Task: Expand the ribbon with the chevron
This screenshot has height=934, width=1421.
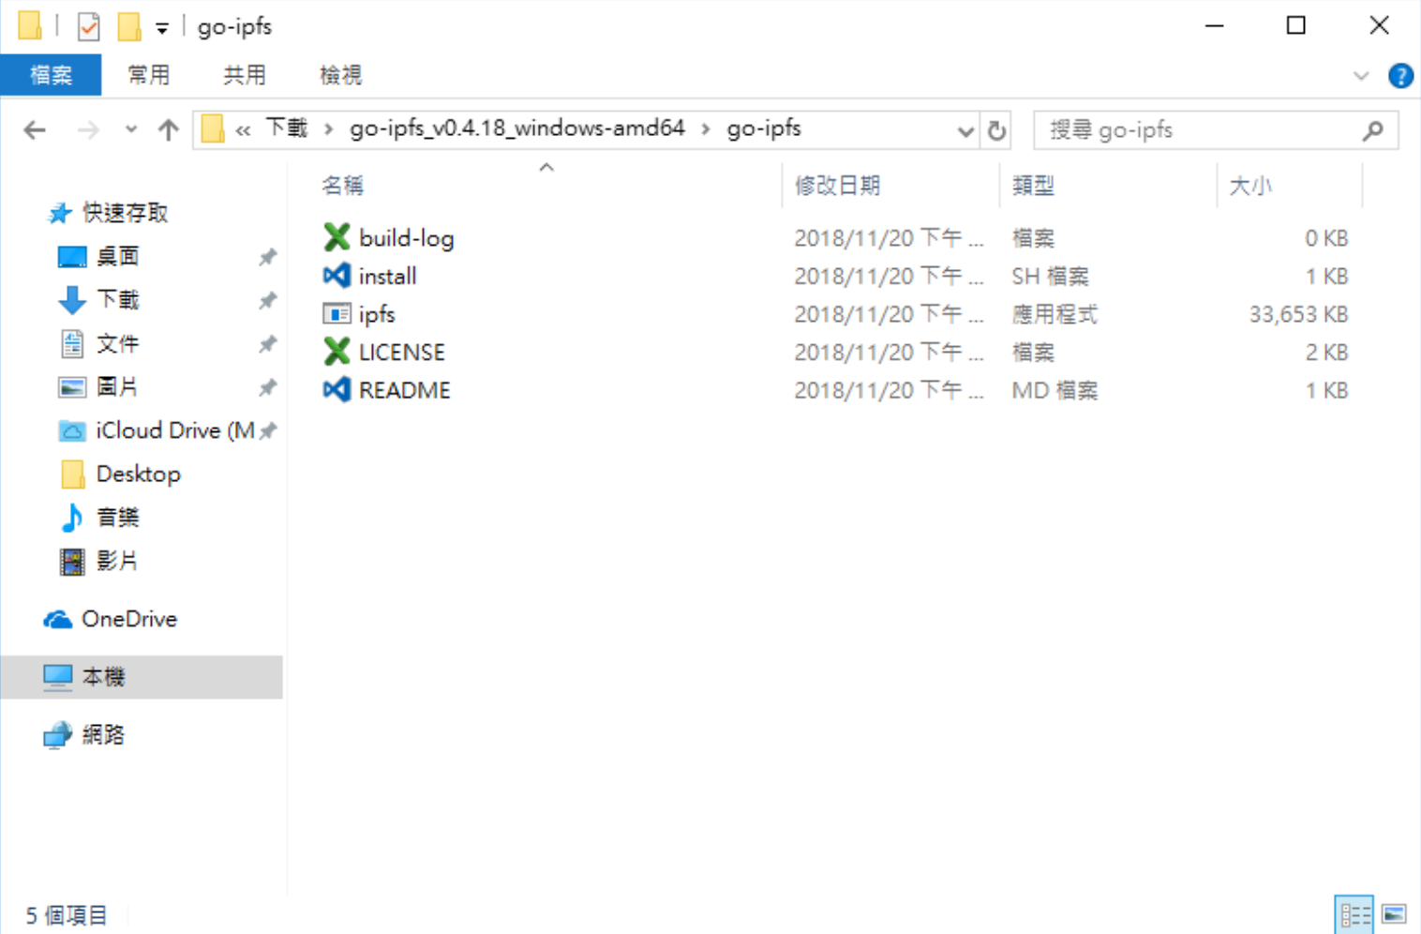Action: [1361, 76]
